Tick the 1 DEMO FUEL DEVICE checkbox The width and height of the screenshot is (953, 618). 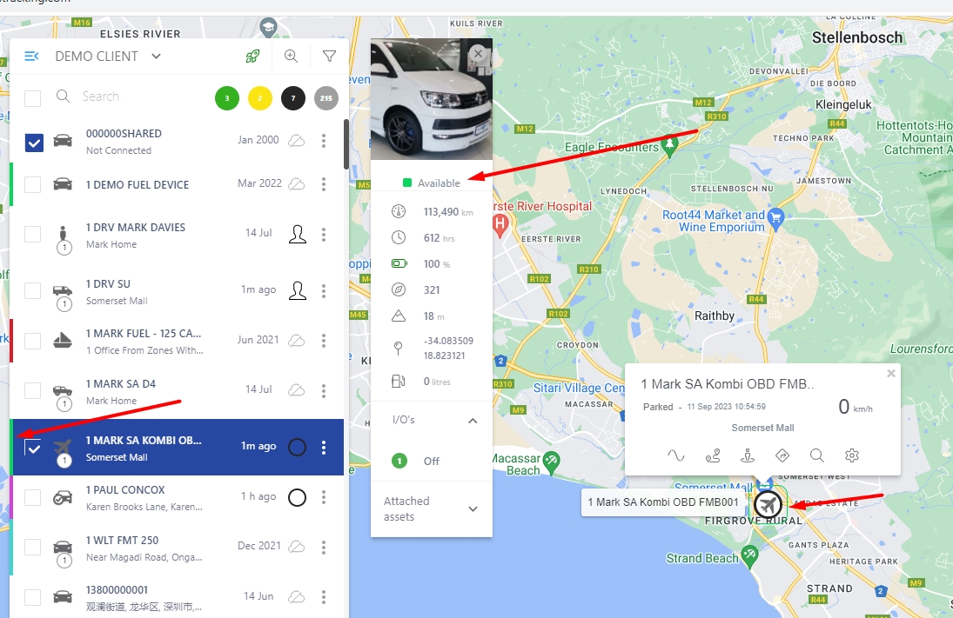point(33,184)
